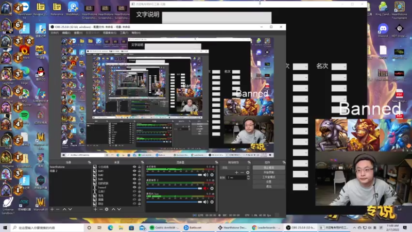The height and width of the screenshot is (232, 412).
Task: Remove selected source with minus icon
Action: 101,209
